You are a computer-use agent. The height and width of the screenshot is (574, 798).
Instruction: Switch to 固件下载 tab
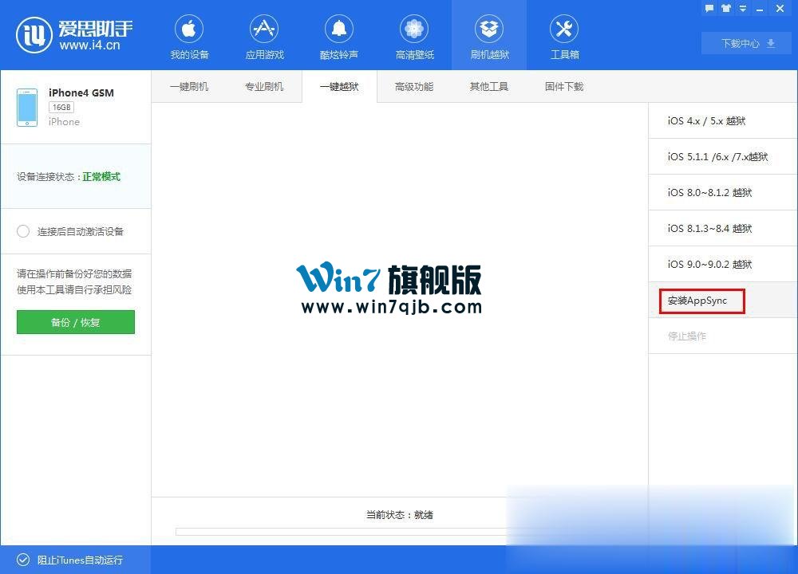(x=564, y=86)
